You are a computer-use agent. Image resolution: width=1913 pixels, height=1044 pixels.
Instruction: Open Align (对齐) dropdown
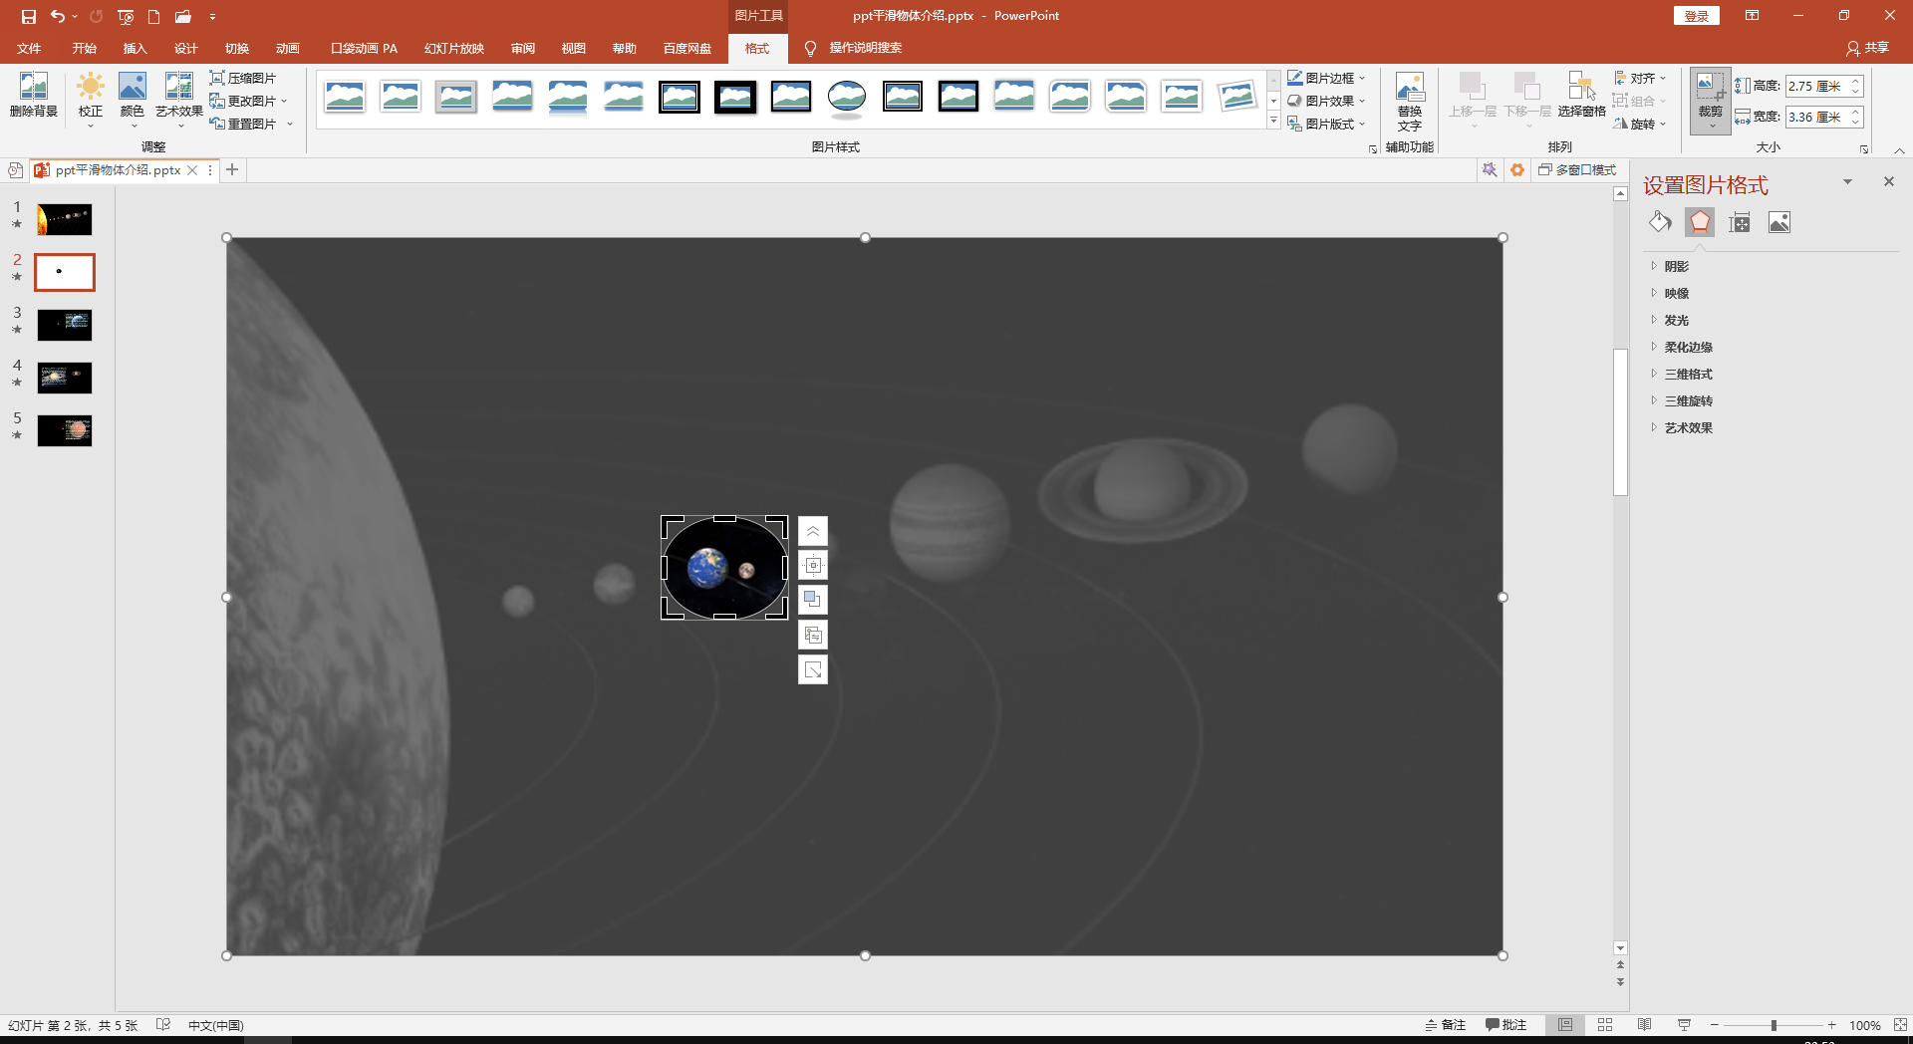pos(1639,78)
